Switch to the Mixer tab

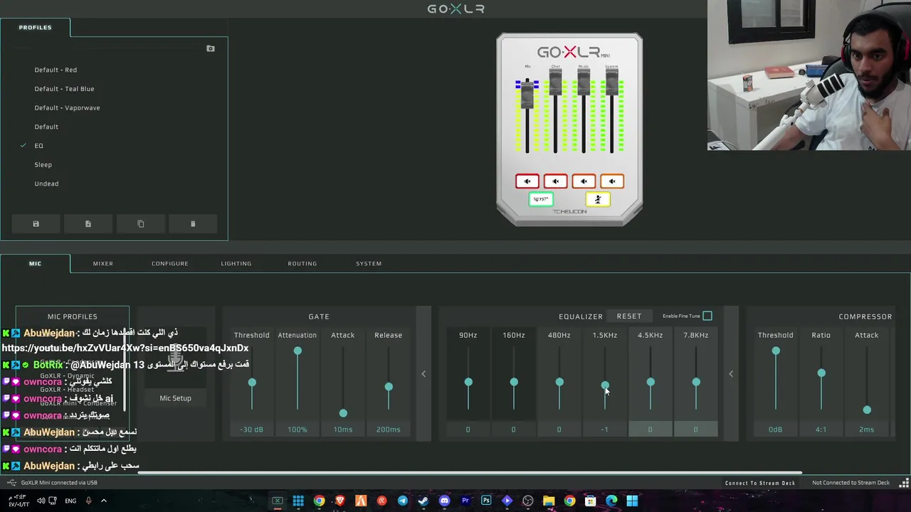[102, 263]
